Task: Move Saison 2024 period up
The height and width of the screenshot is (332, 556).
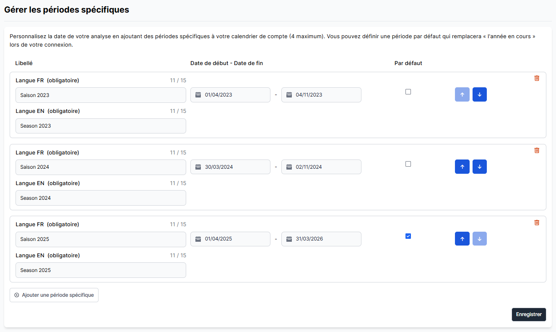Action: (x=462, y=167)
